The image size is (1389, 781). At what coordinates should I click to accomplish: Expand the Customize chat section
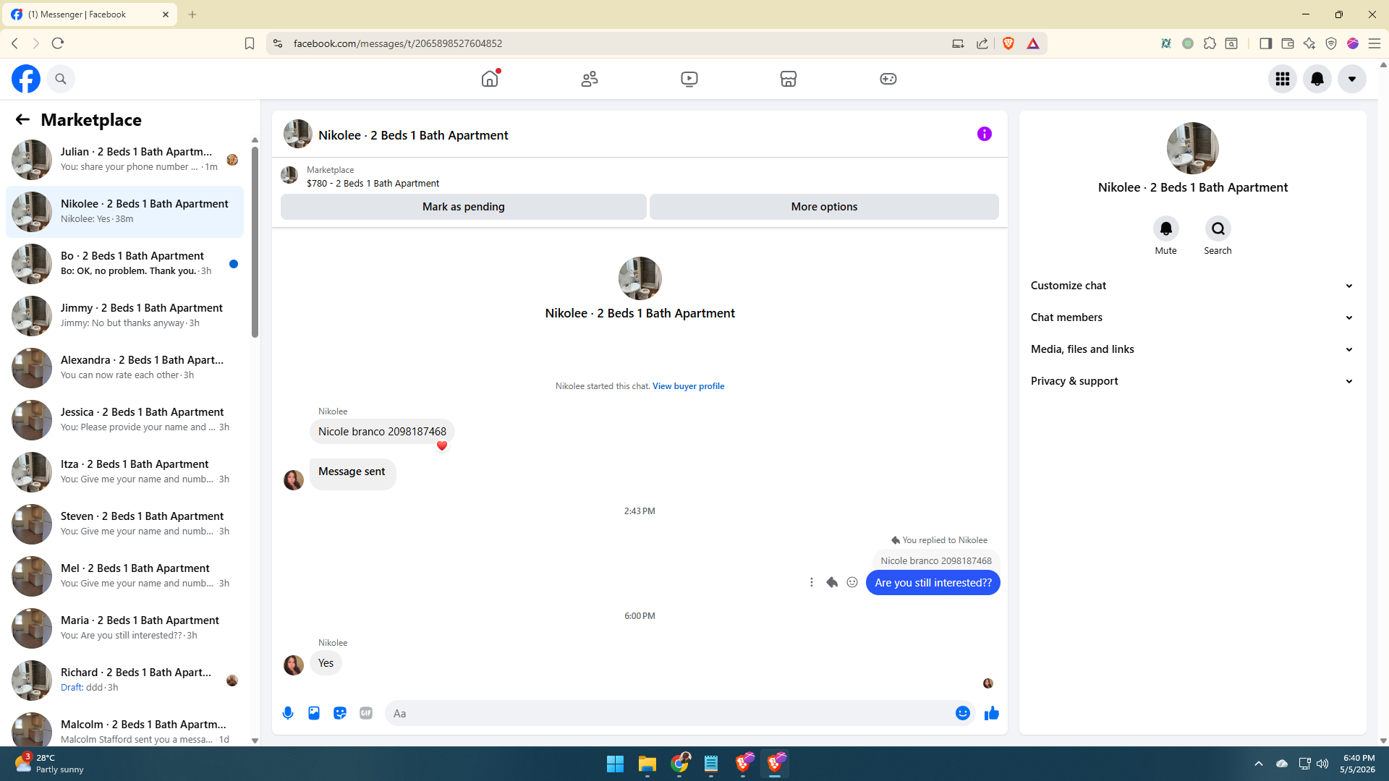(x=1192, y=286)
